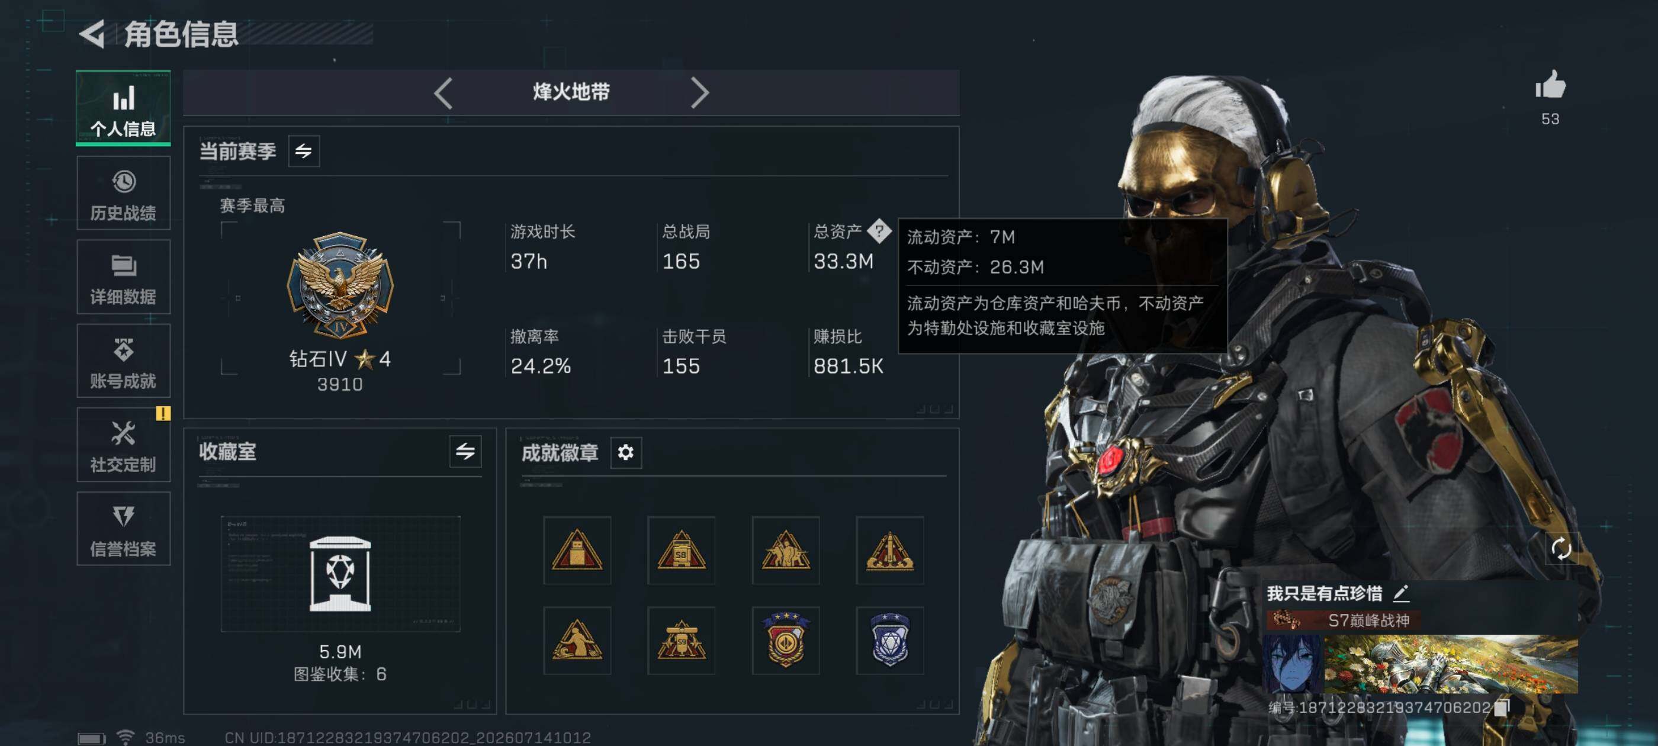Go back using the arrow beside 角色信息
Viewport: 1658px width, 746px height.
[92, 34]
